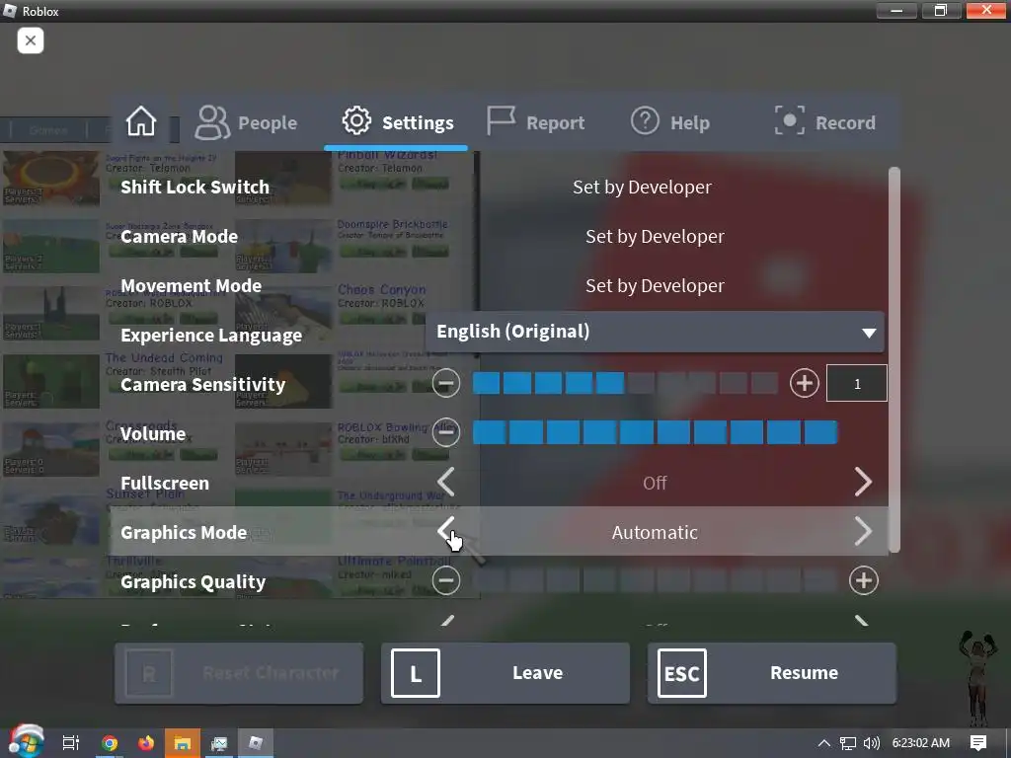Click the Record tab
This screenshot has height=758, width=1011.
(824, 121)
